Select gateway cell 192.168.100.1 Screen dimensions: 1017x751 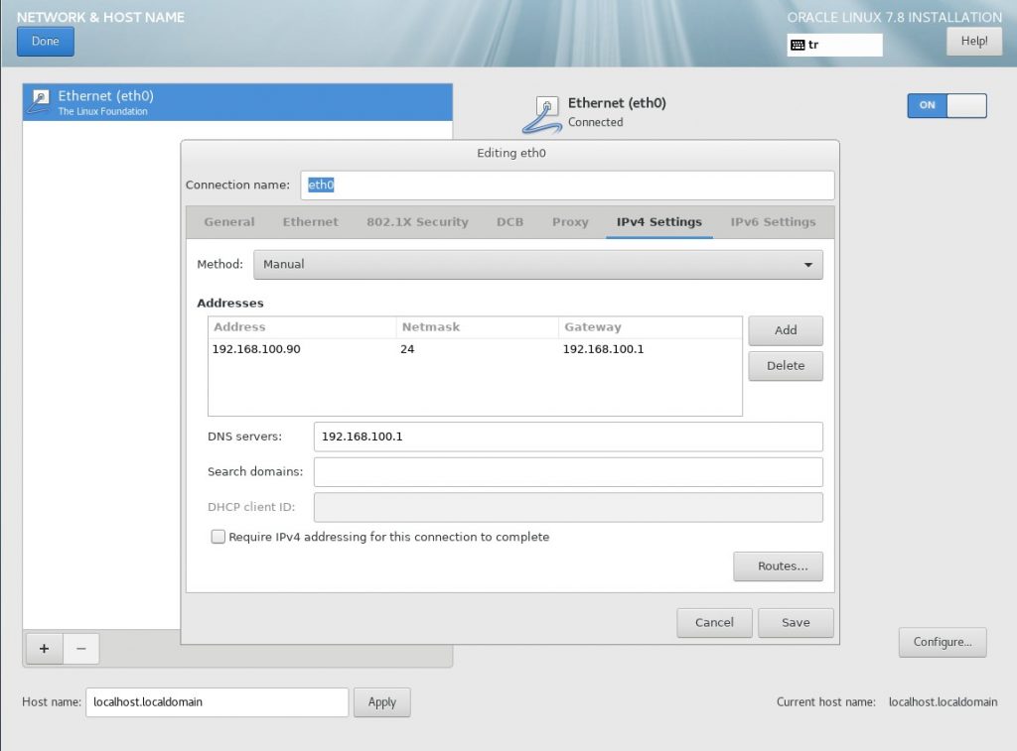(x=603, y=349)
